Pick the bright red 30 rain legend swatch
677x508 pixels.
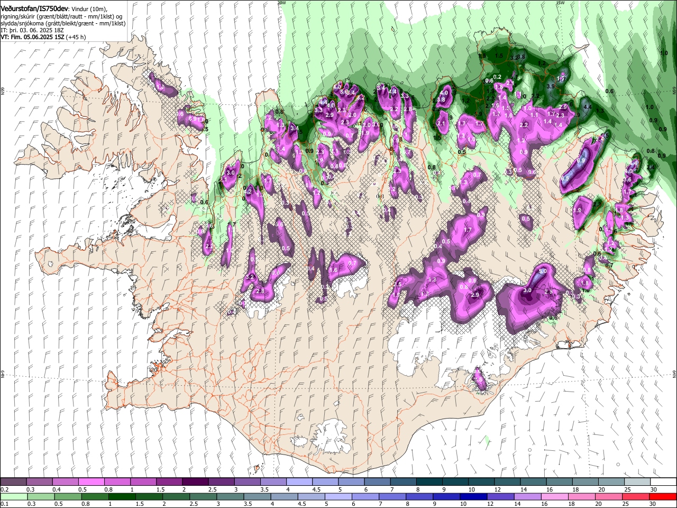663,497
